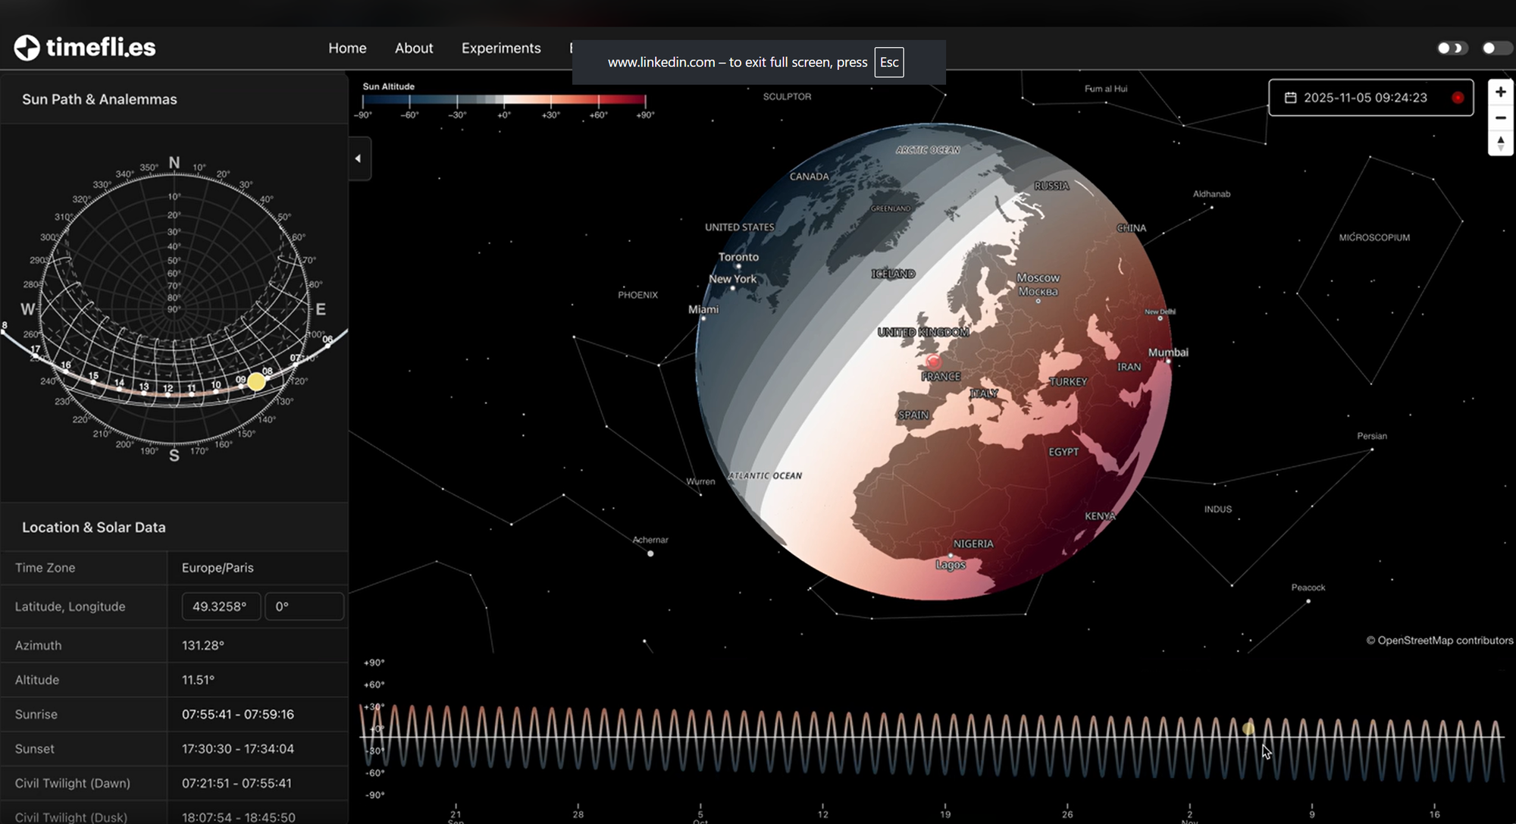This screenshot has width=1516, height=824.
Task: Open calendar icon in date box
Action: click(1290, 98)
